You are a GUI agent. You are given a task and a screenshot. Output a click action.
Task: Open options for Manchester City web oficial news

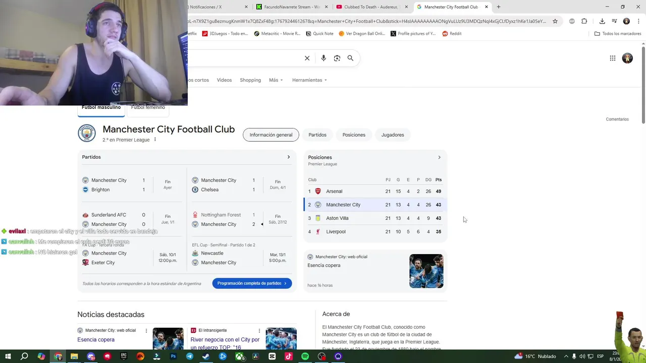coord(146,331)
